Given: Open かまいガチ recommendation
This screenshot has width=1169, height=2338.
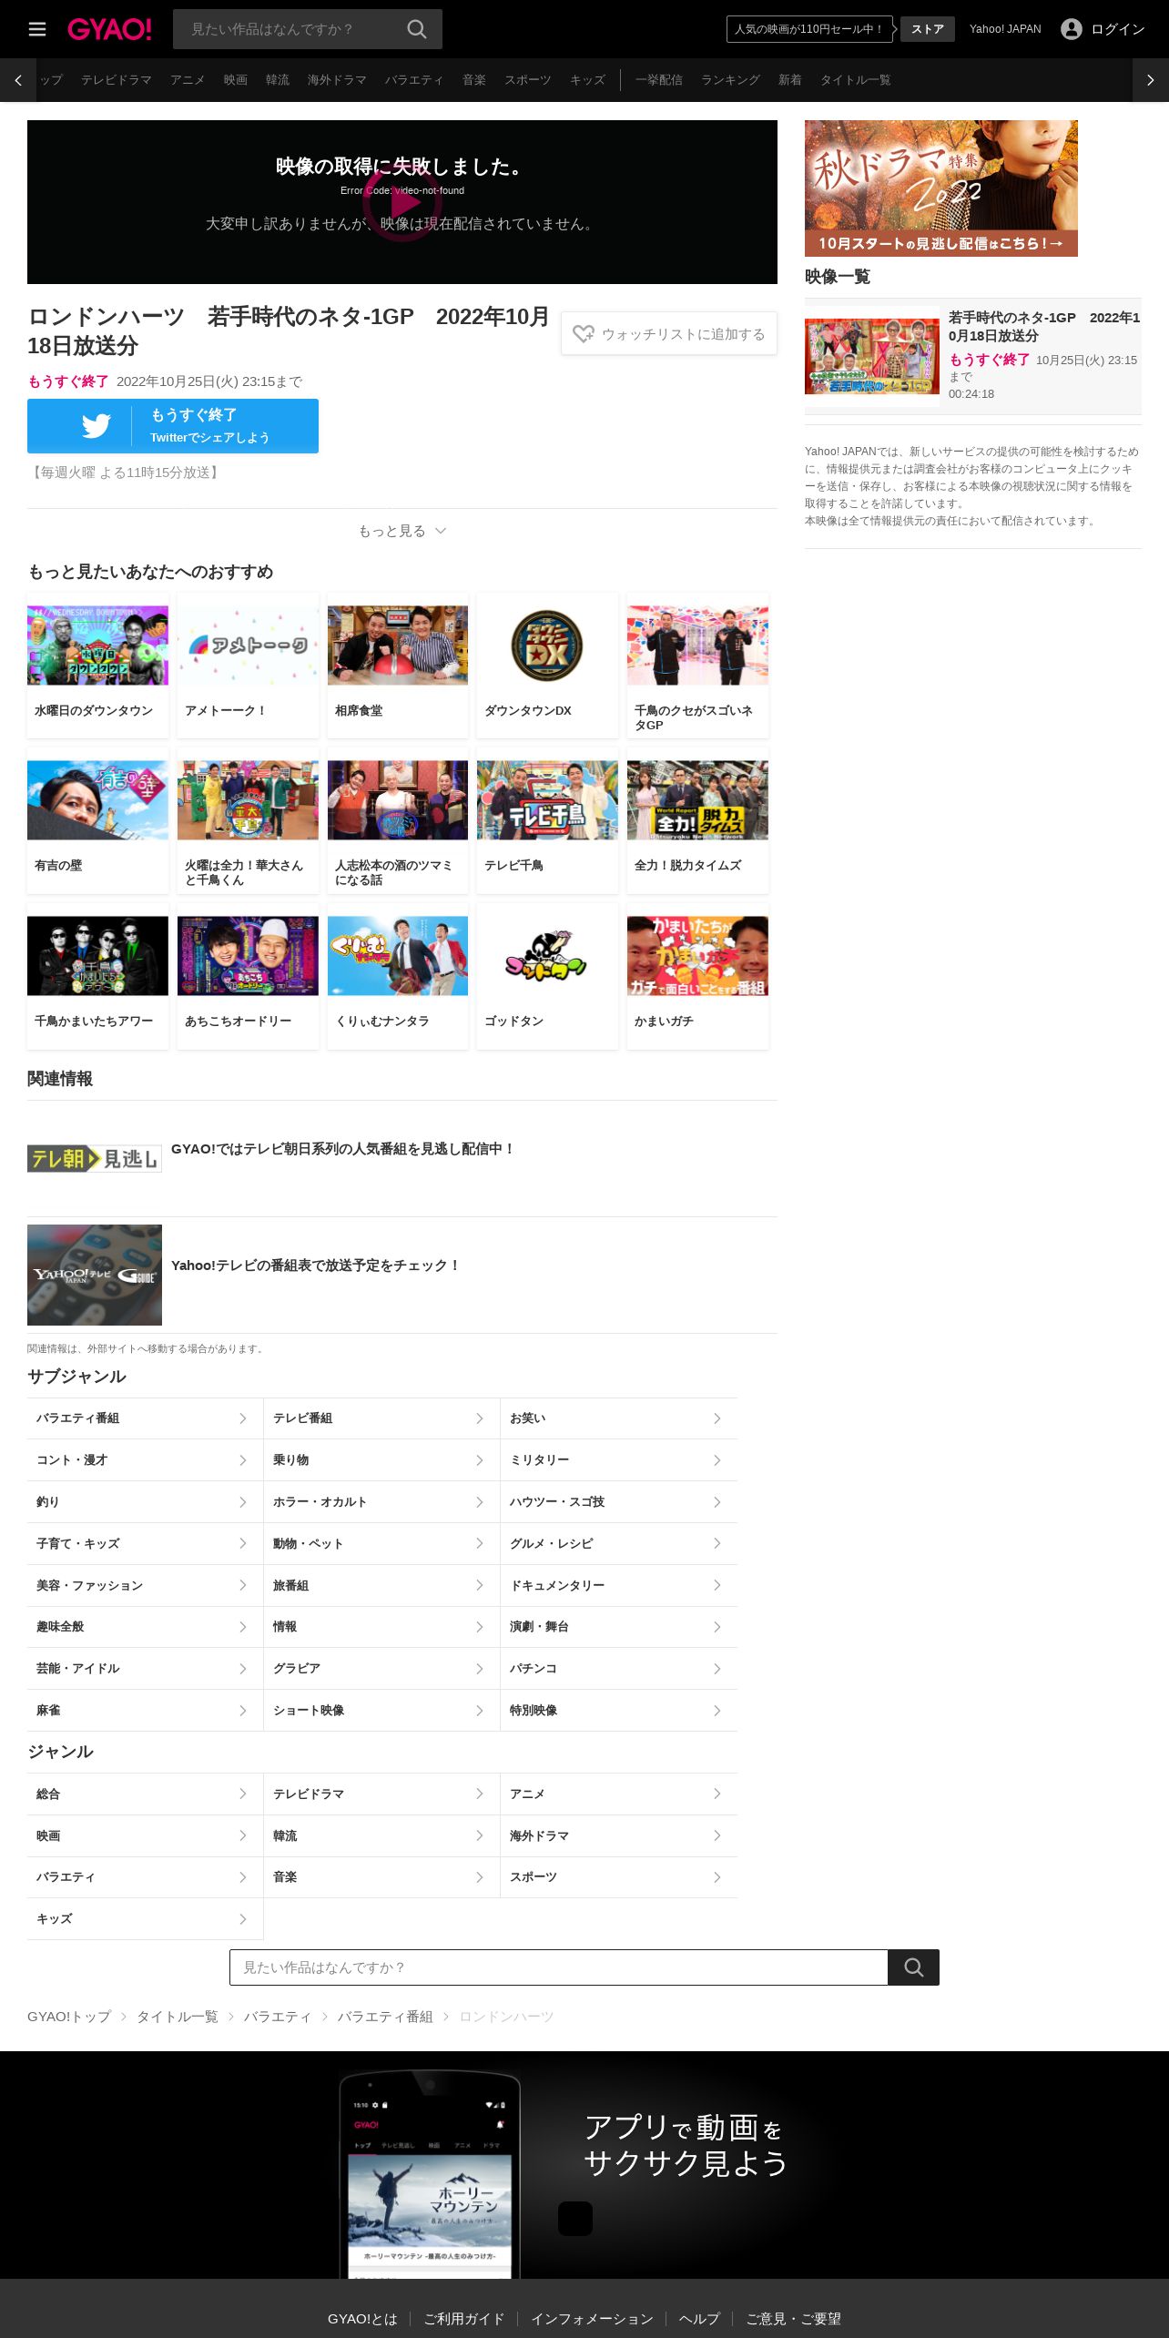Looking at the screenshot, I should [697, 976].
